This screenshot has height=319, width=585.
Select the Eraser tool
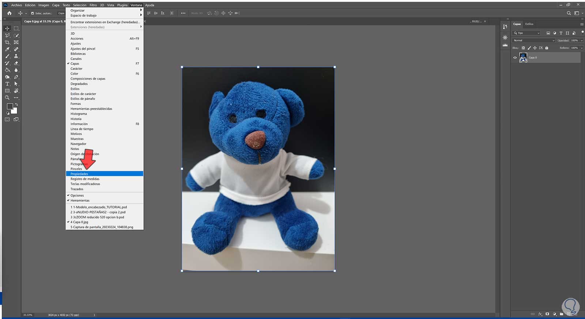click(x=16, y=63)
